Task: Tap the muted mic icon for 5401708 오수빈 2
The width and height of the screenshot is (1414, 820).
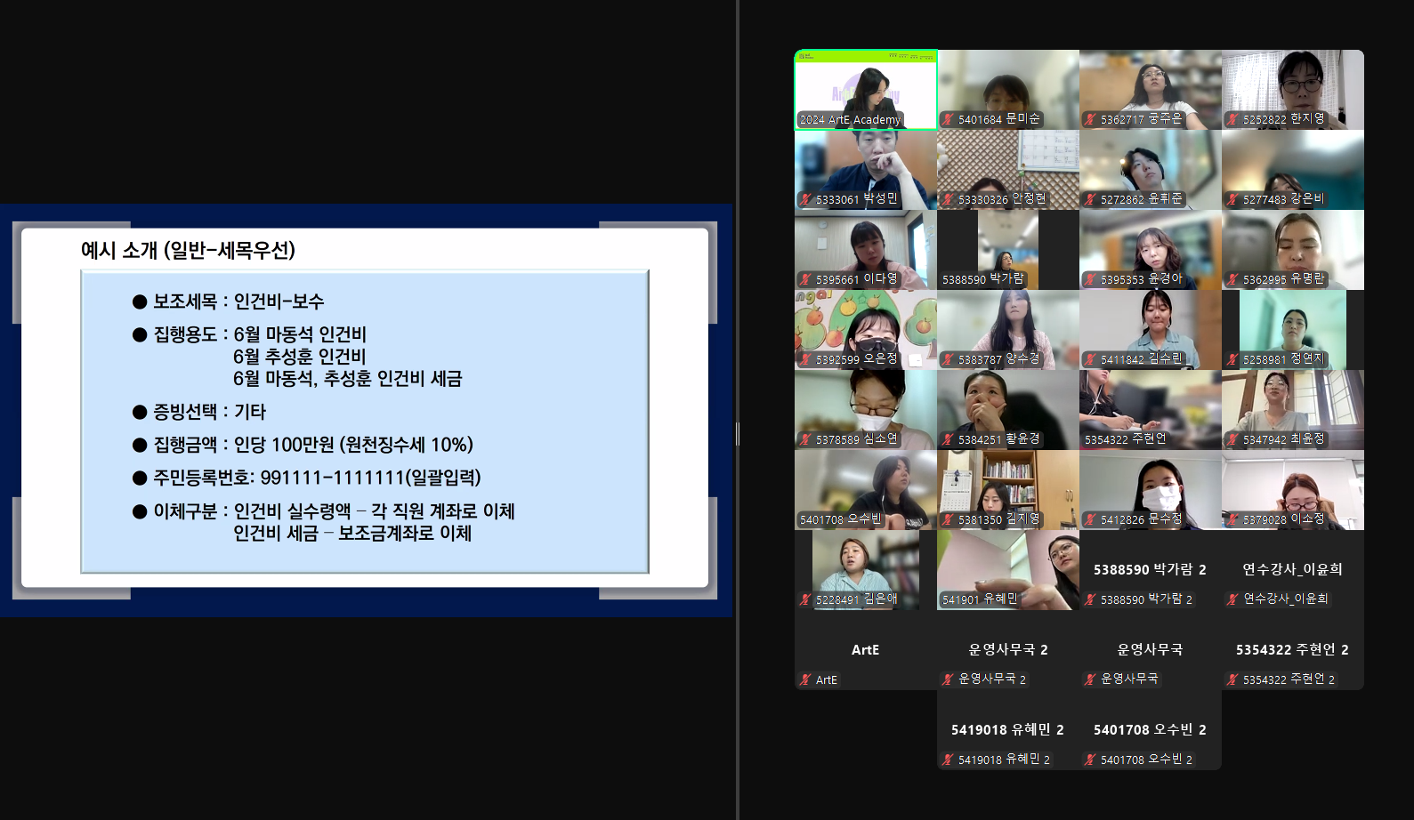Action: click(x=1091, y=760)
